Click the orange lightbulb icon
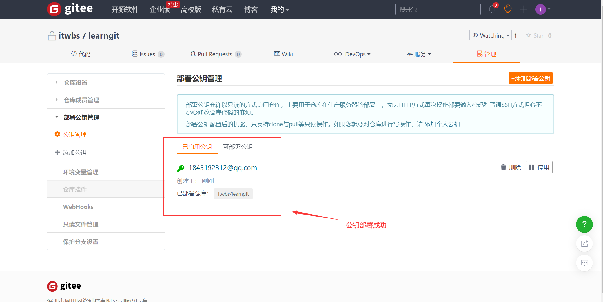603x302 pixels. [508, 9]
